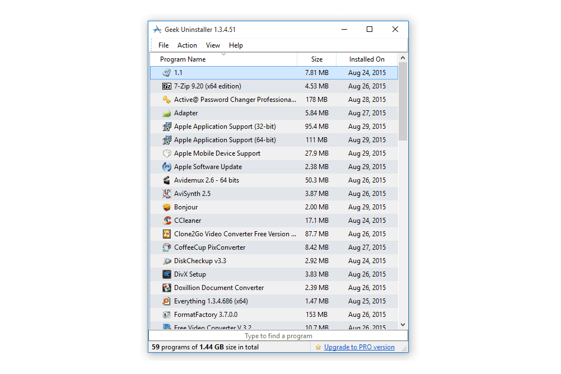Click the 7-Zip program icon
The image size is (561, 374).
tap(166, 86)
